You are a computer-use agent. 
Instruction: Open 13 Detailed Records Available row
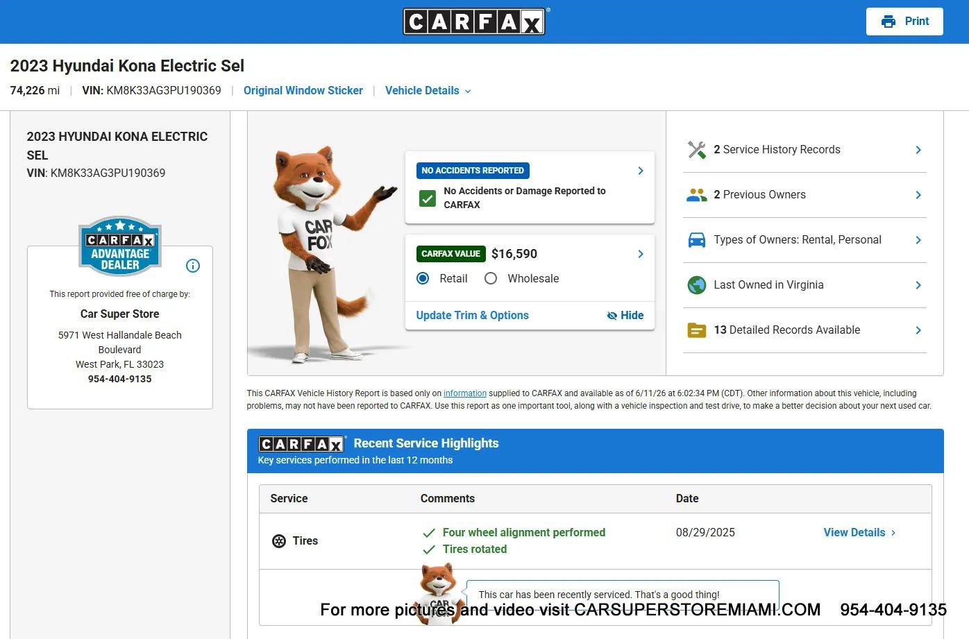[x=804, y=330]
